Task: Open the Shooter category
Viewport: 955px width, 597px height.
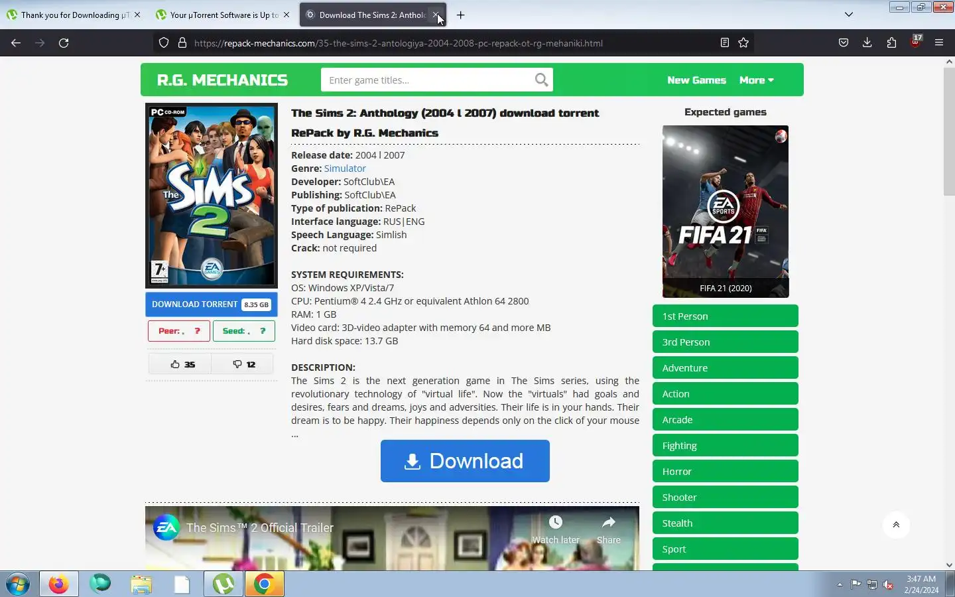Action: [725, 497]
